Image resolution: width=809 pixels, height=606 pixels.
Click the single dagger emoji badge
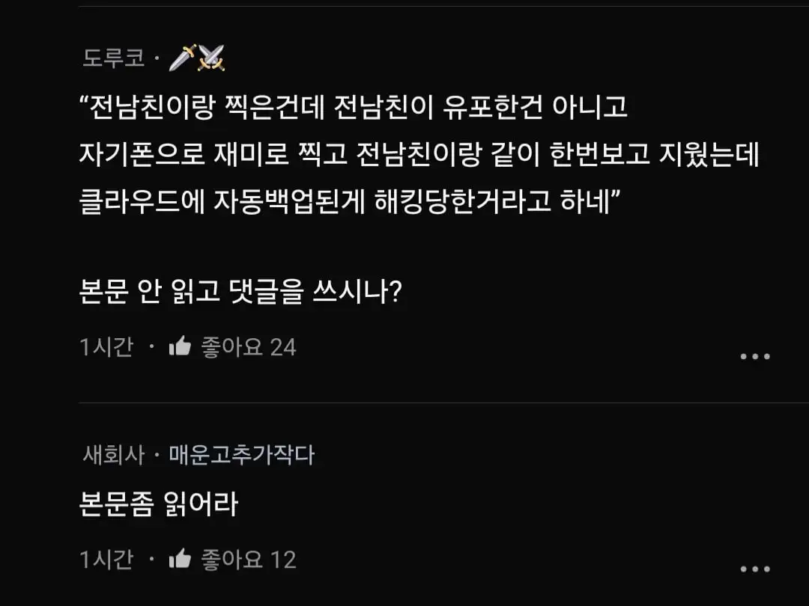(181, 58)
